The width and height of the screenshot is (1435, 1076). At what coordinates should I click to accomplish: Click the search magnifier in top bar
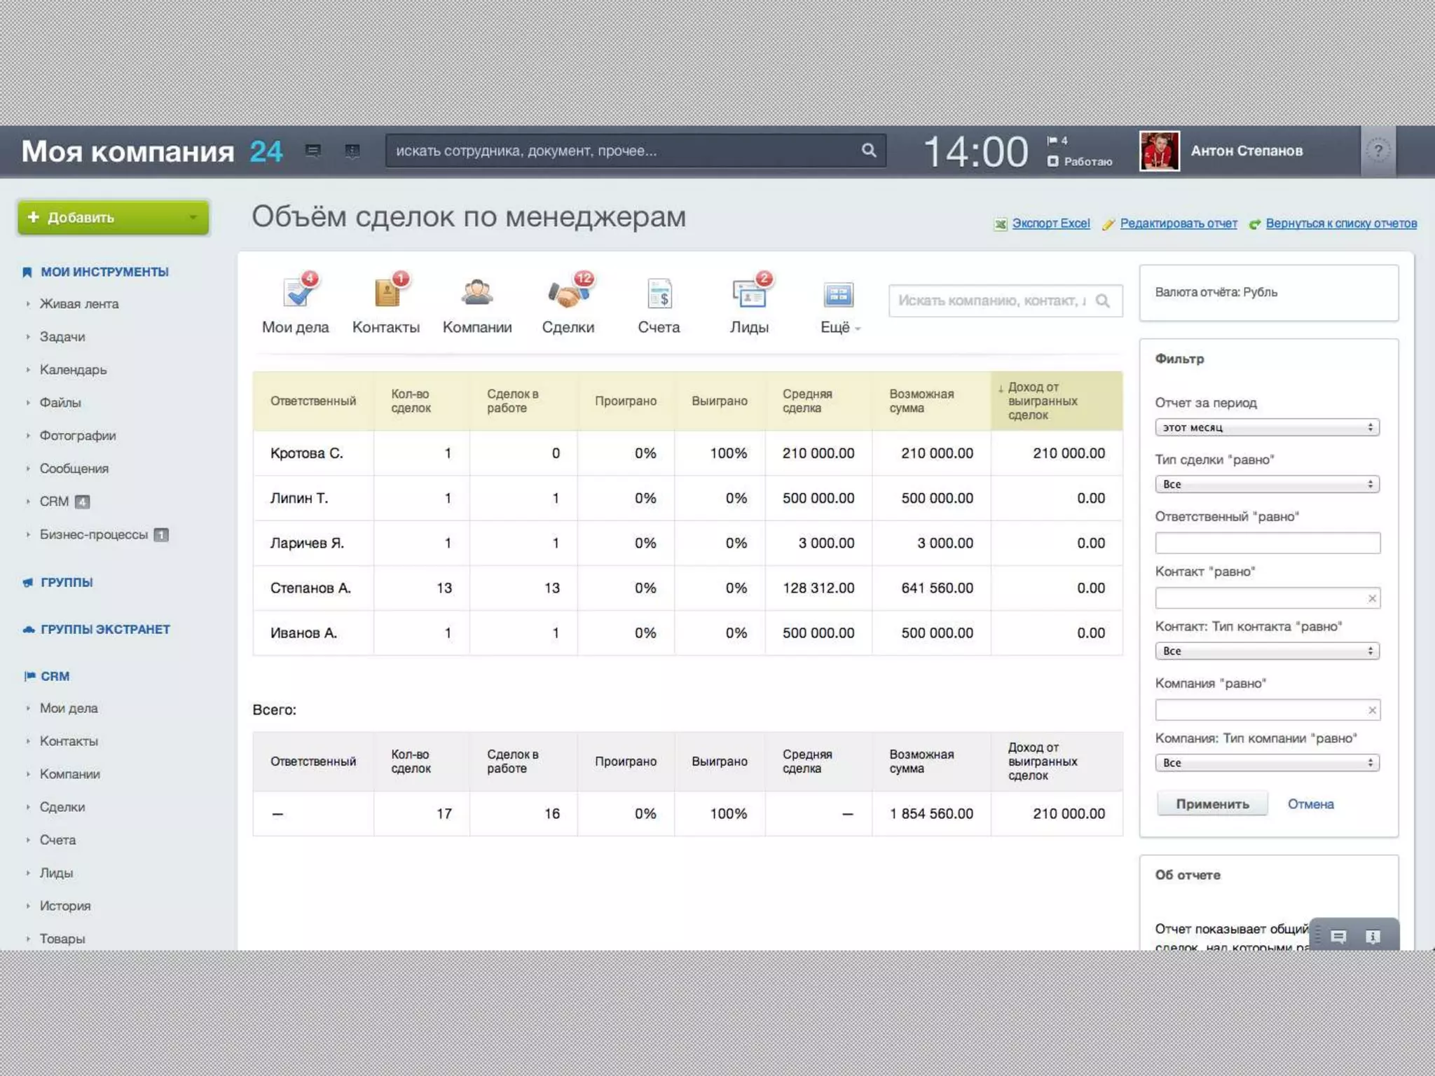pos(868,150)
